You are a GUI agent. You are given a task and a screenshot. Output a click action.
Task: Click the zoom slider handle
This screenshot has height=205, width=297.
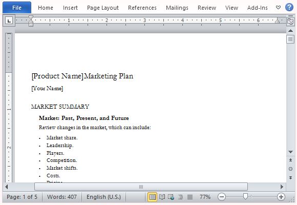pyautogui.click(x=245, y=197)
